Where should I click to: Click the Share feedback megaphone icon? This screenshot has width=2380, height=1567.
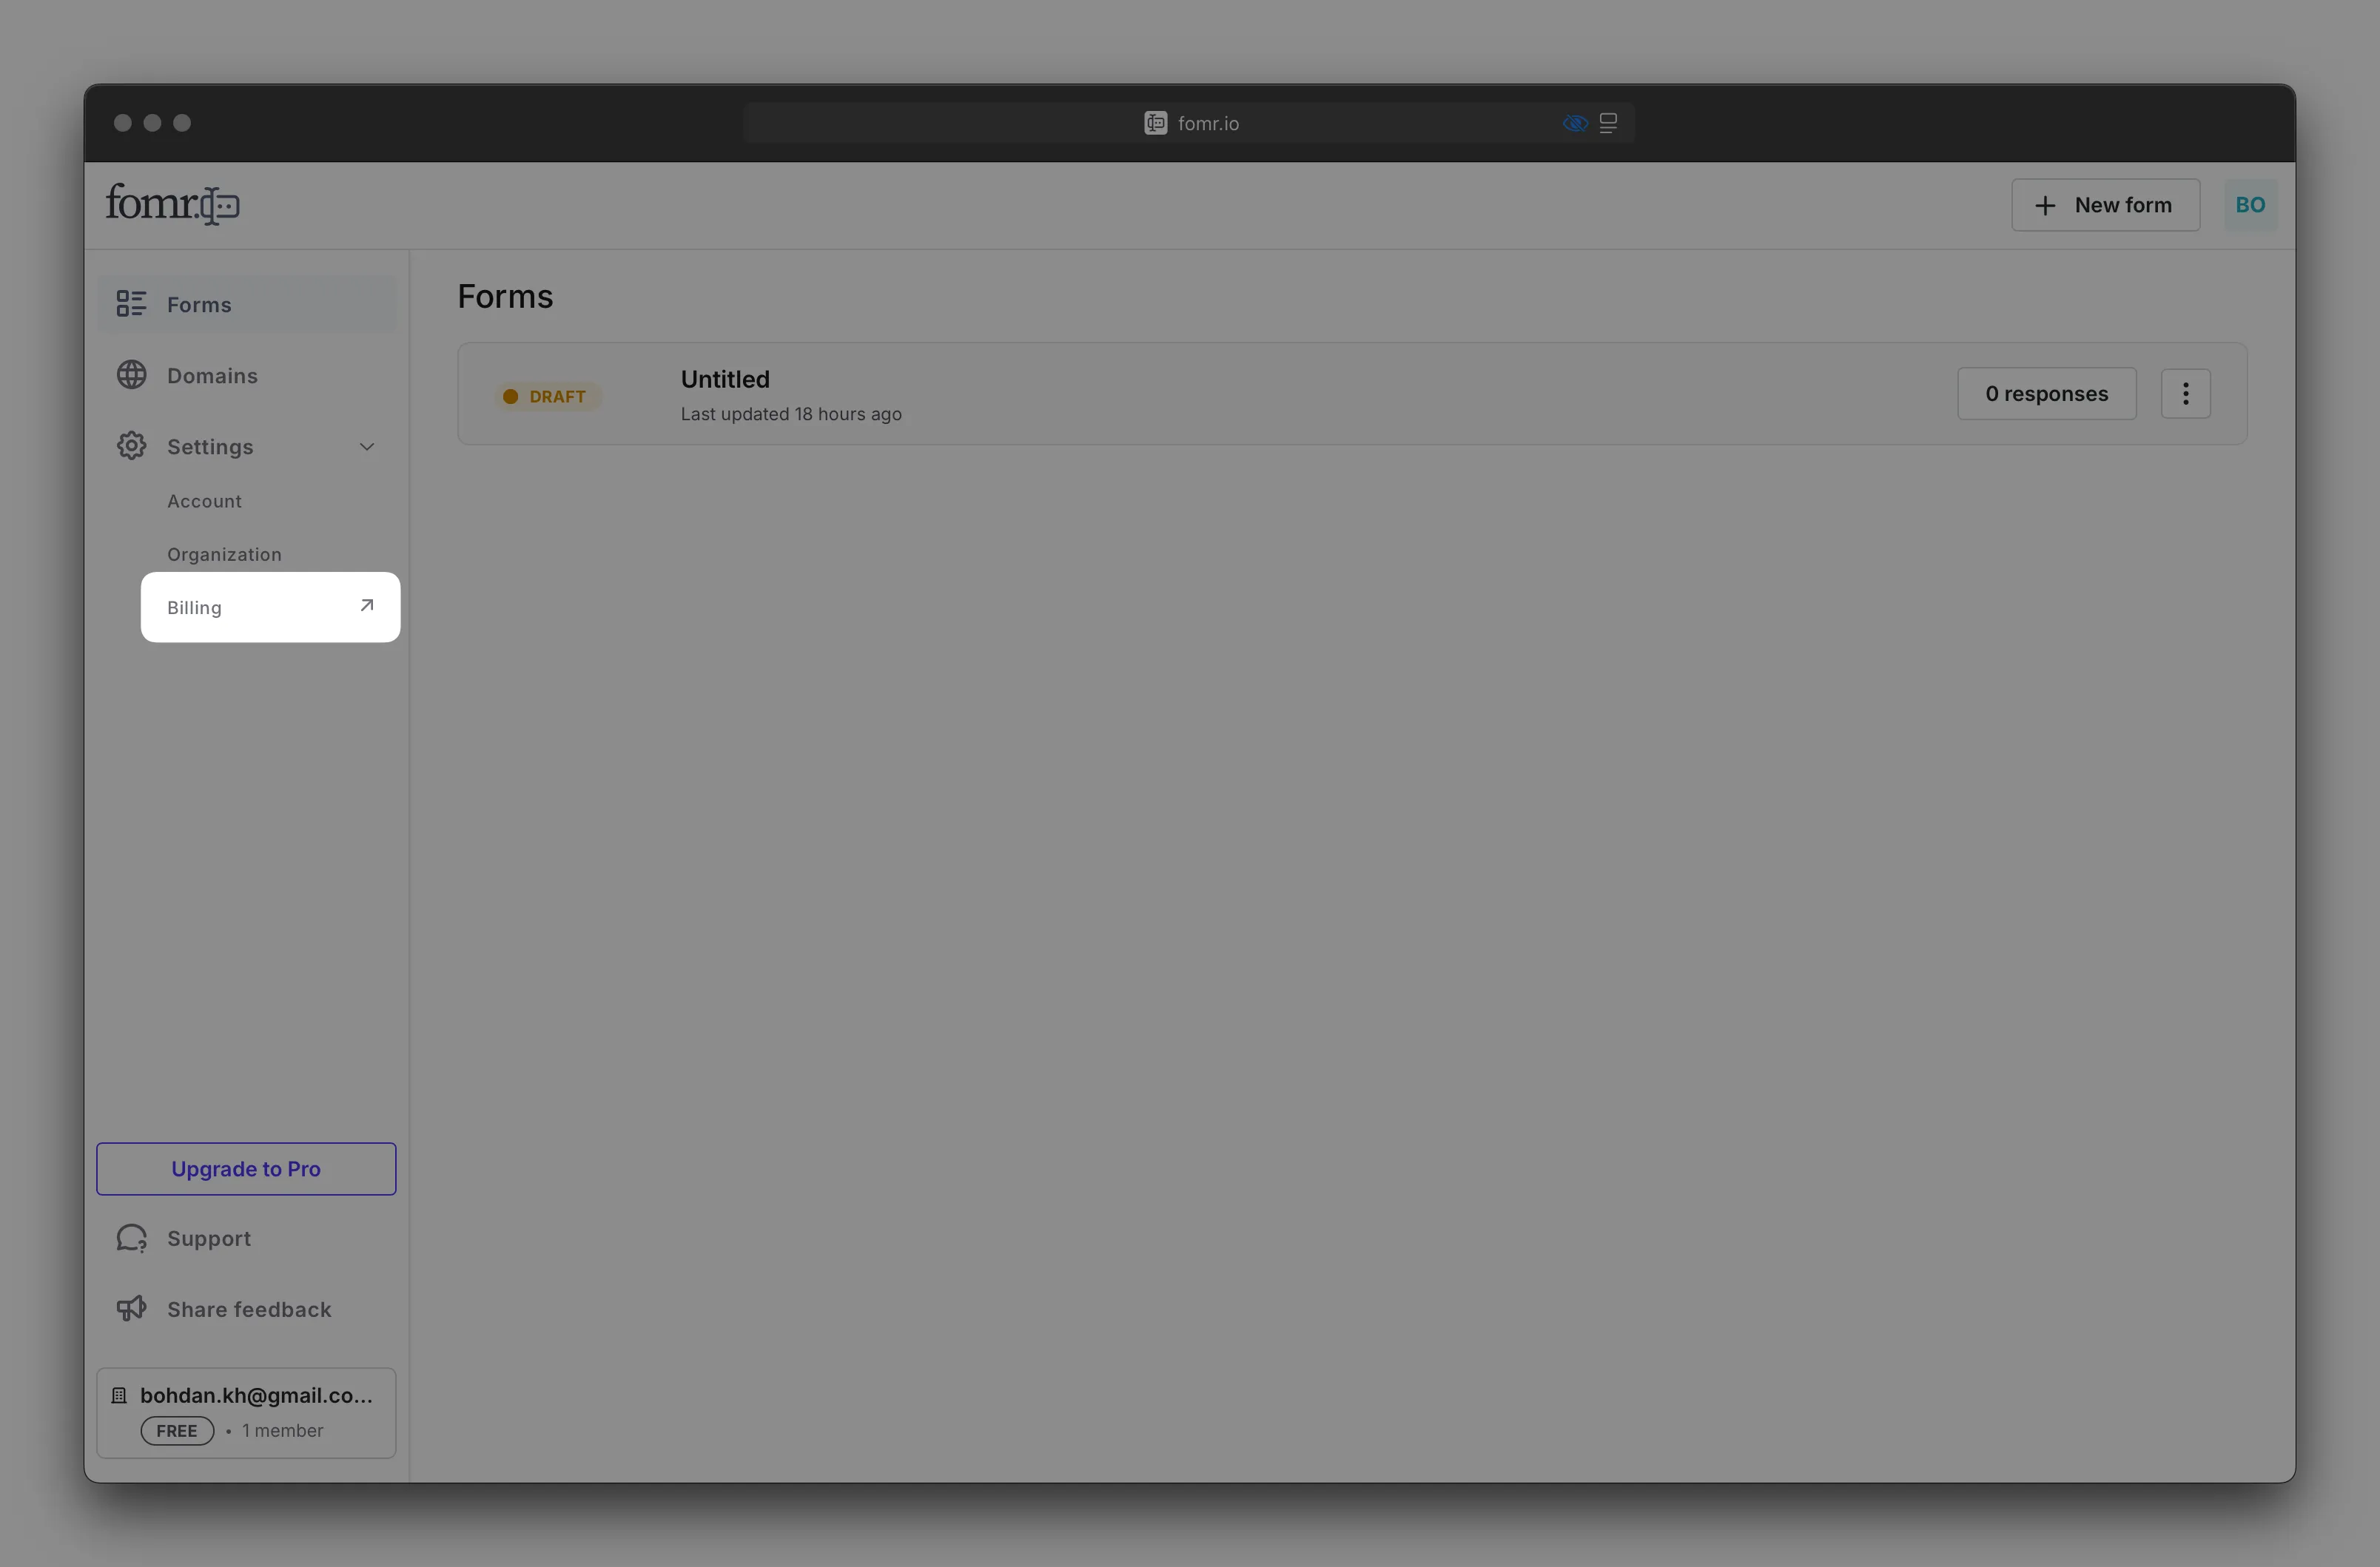click(131, 1308)
